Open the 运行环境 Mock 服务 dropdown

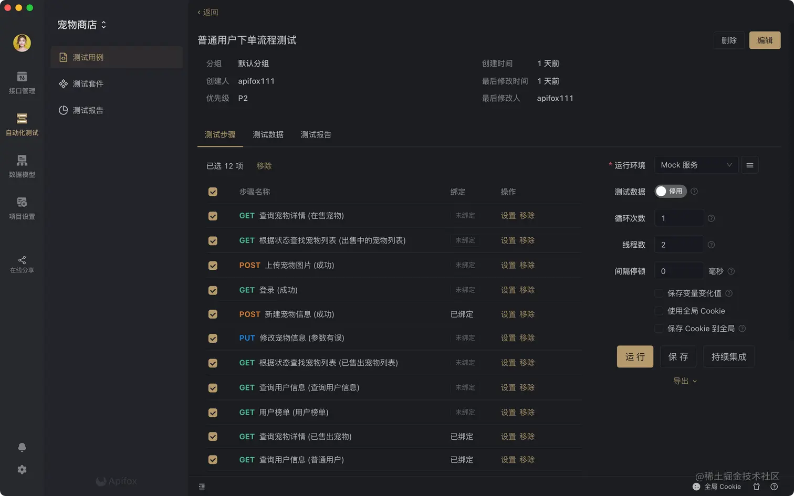[696, 164]
